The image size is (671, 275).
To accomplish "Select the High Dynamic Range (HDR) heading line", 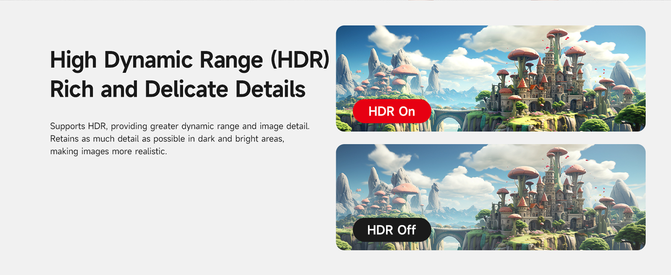I will 190,60.
